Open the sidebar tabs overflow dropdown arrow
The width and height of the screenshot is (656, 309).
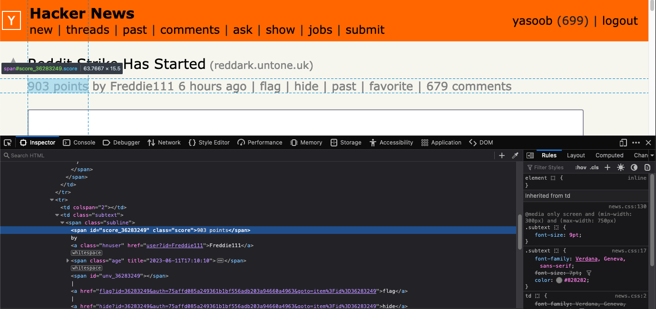point(652,155)
